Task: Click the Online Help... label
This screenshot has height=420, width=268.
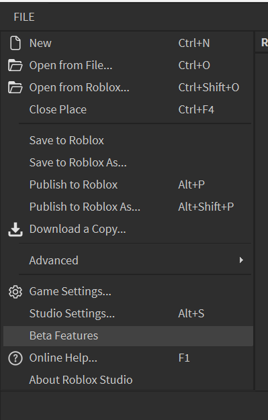Action: [x=63, y=358]
